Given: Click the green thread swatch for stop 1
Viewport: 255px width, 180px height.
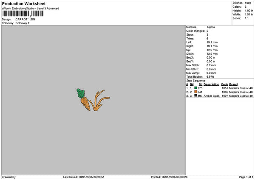Looking at the screenshot, I should coord(195,88).
